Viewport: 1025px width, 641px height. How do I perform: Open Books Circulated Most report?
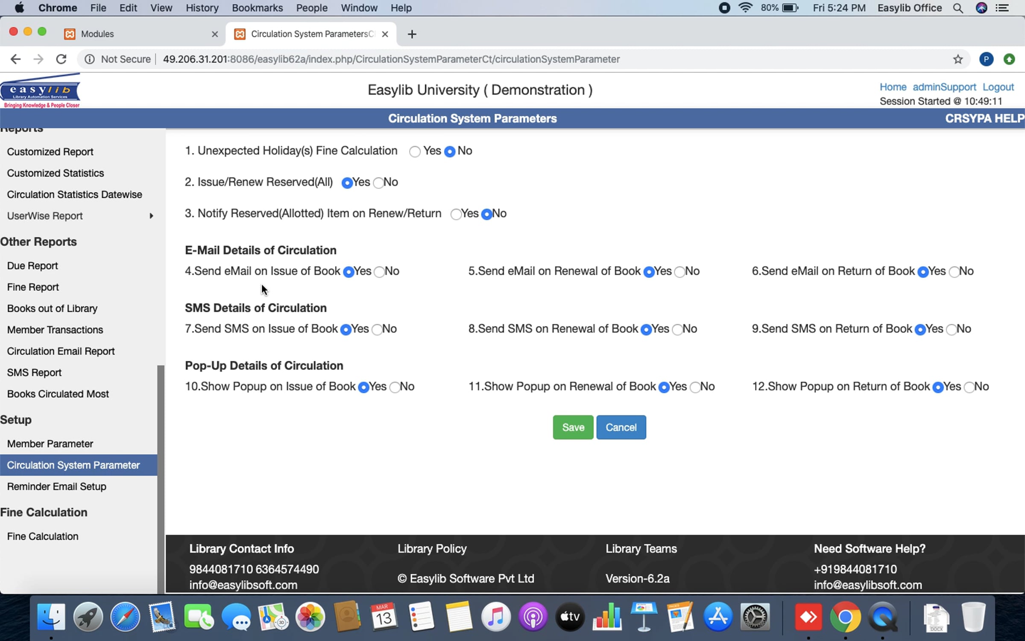[x=58, y=394]
